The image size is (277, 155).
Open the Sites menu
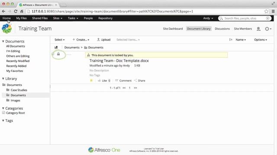[x=58, y=18]
